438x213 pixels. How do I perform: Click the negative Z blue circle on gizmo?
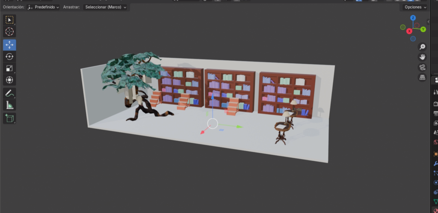click(413, 39)
